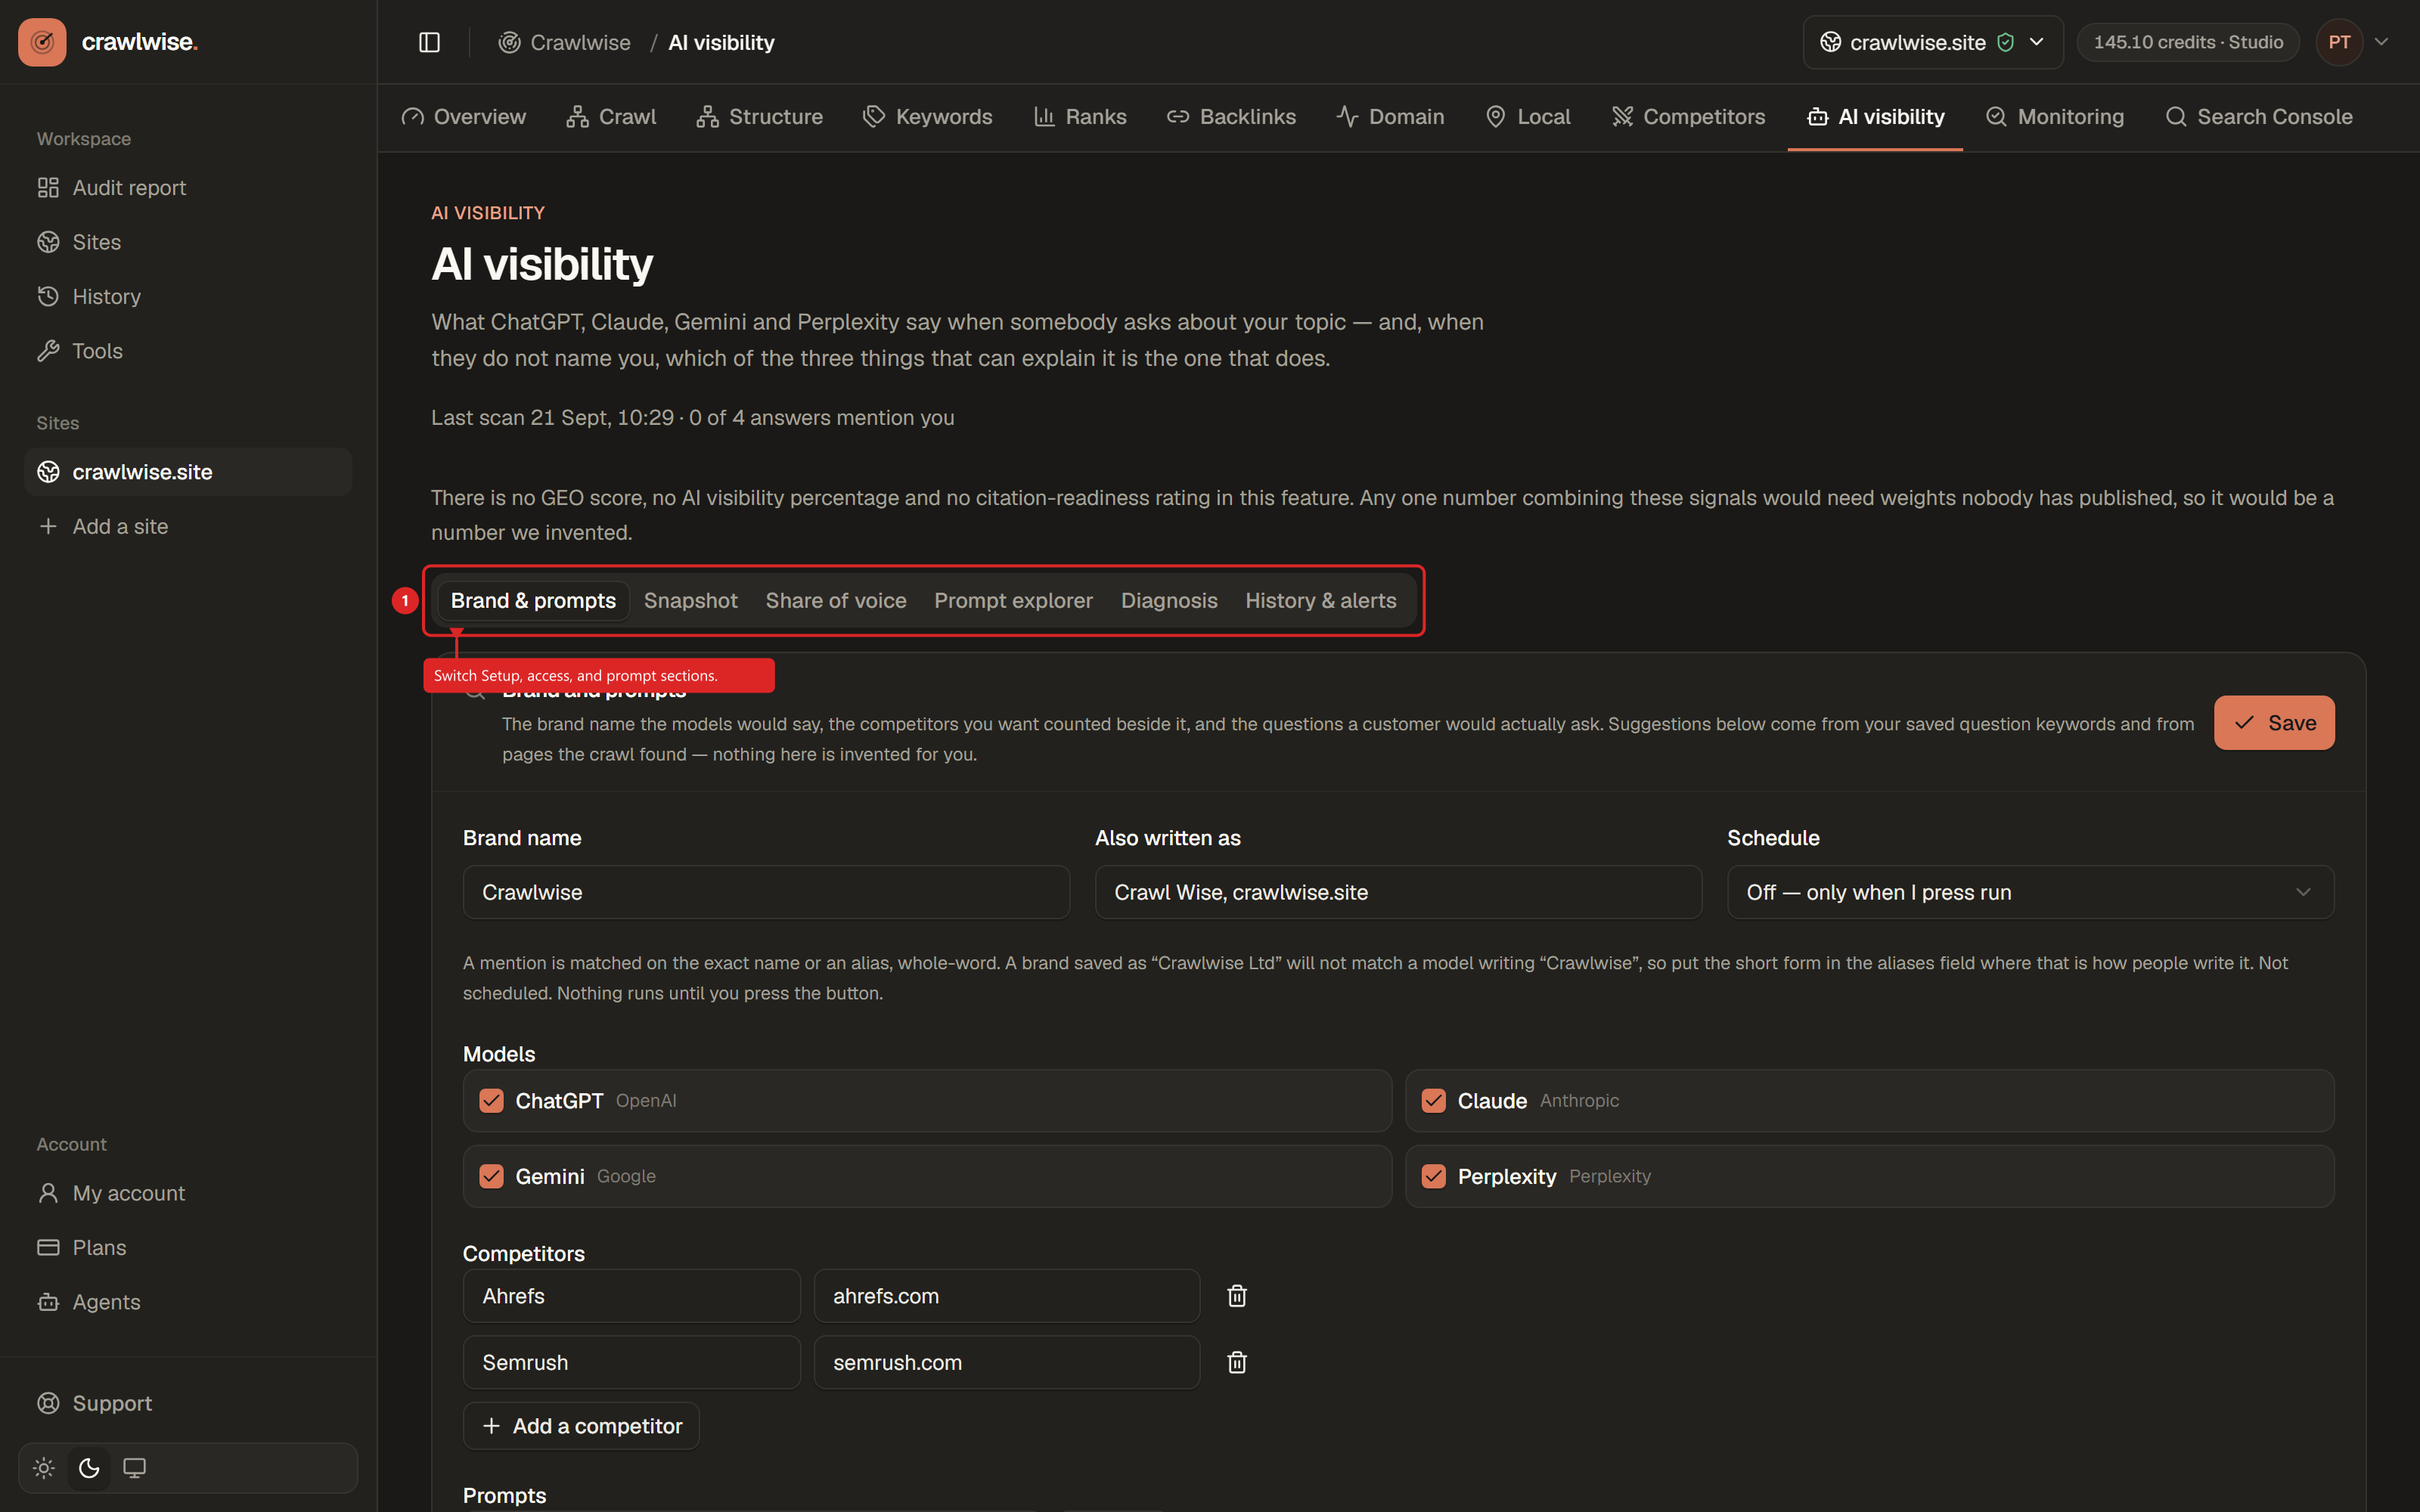
Task: Toggle the sidebar panel icon
Action: tap(429, 42)
